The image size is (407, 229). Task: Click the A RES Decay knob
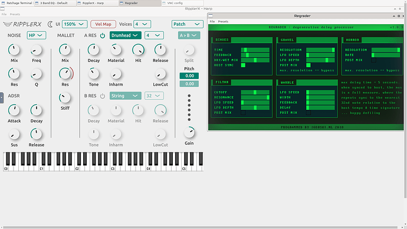pyautogui.click(x=93, y=50)
